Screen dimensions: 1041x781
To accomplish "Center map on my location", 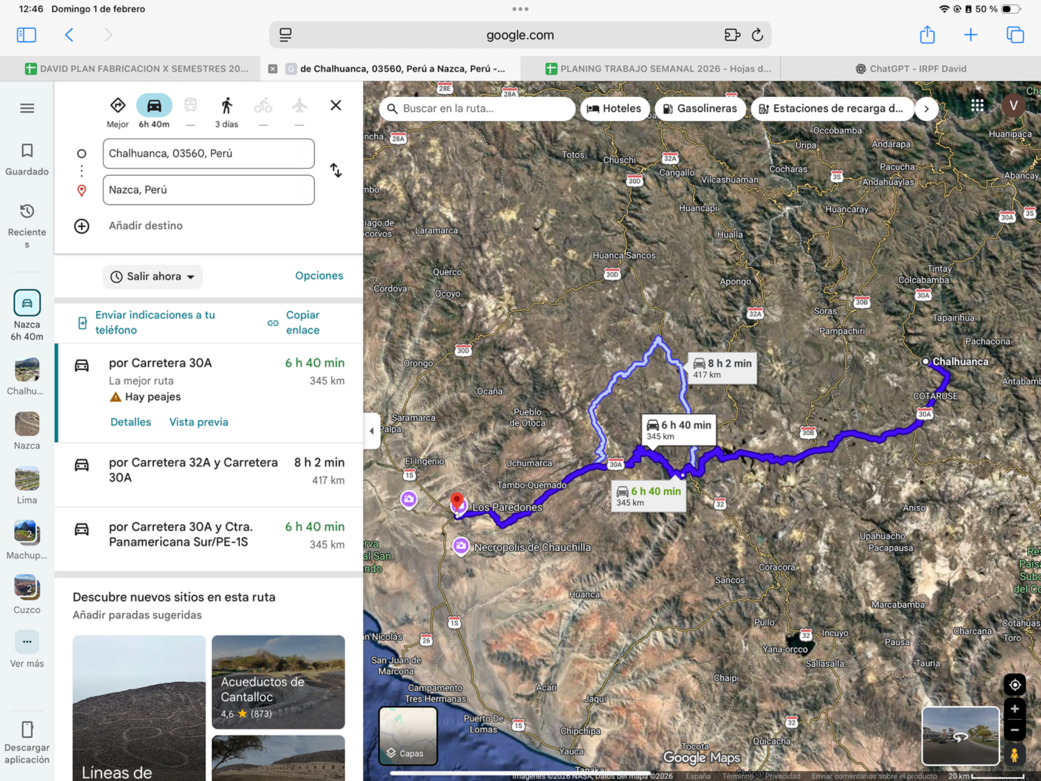I will tap(1015, 685).
